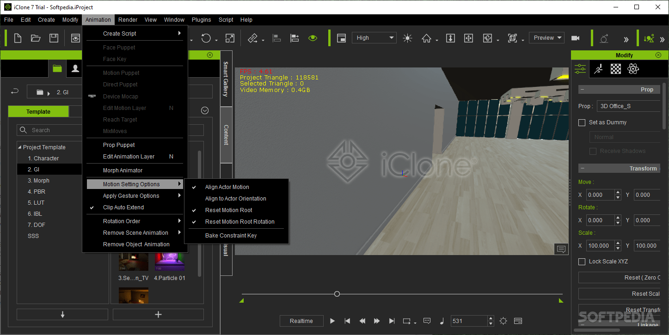Click the Move X value field
669x335 pixels.
coord(600,195)
